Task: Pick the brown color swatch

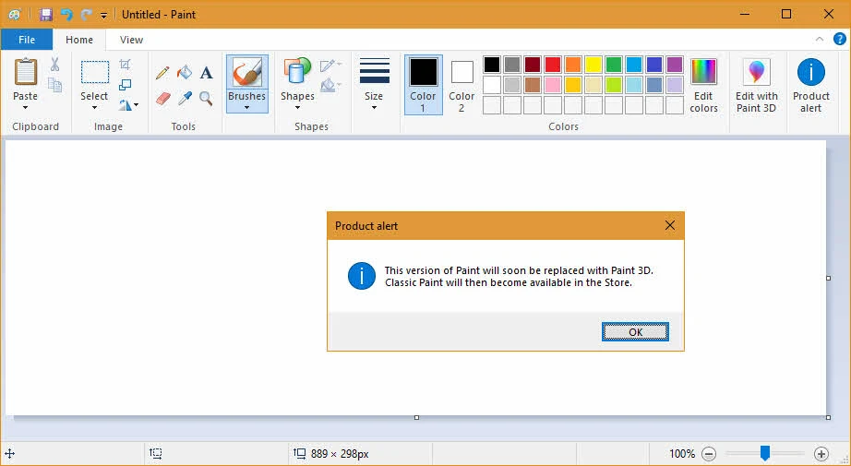Action: pos(533,85)
